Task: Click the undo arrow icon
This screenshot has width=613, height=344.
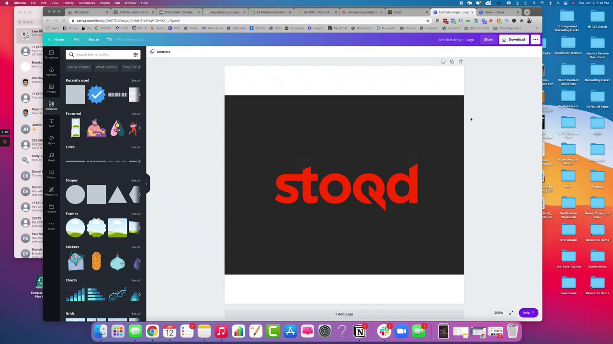Action: [x=109, y=39]
